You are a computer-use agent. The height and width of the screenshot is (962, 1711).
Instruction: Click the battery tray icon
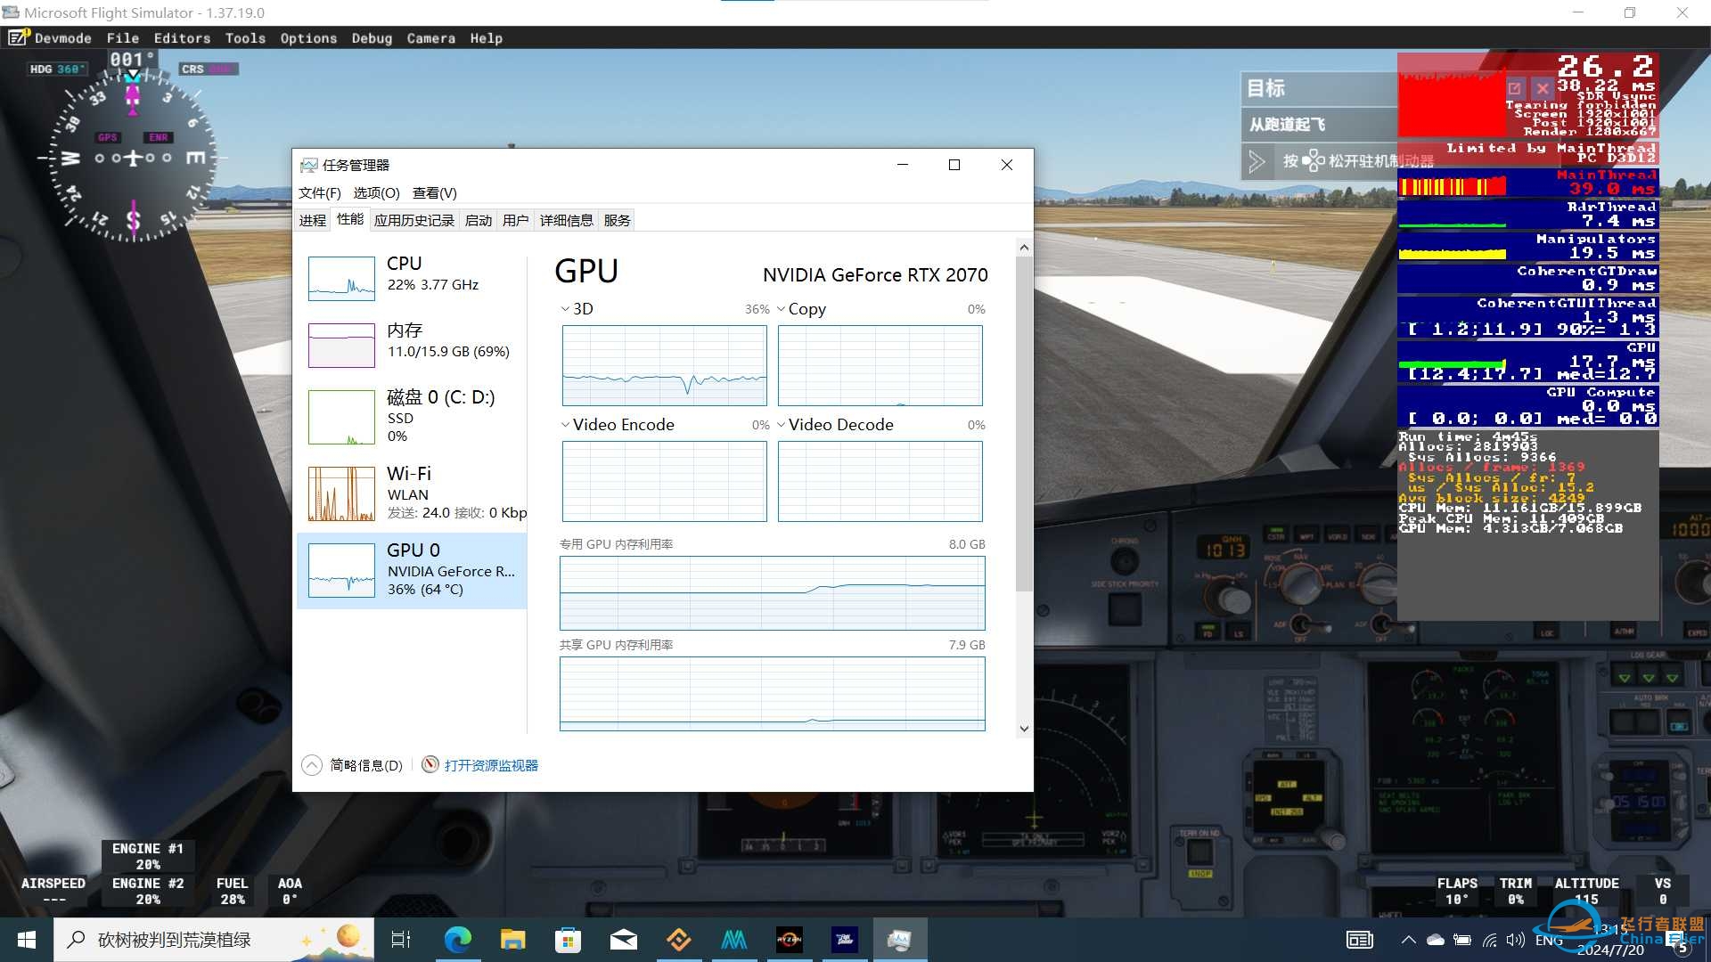1462,940
